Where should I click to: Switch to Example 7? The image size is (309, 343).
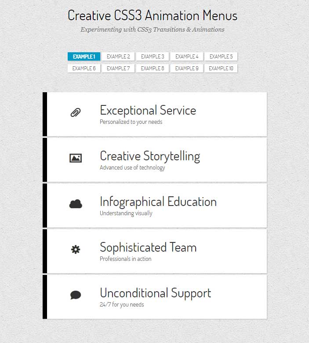(x=118, y=68)
